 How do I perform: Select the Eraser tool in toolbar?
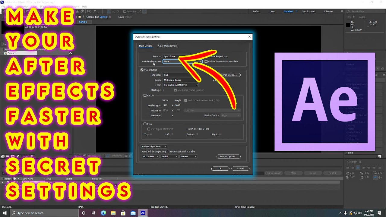(82, 11)
